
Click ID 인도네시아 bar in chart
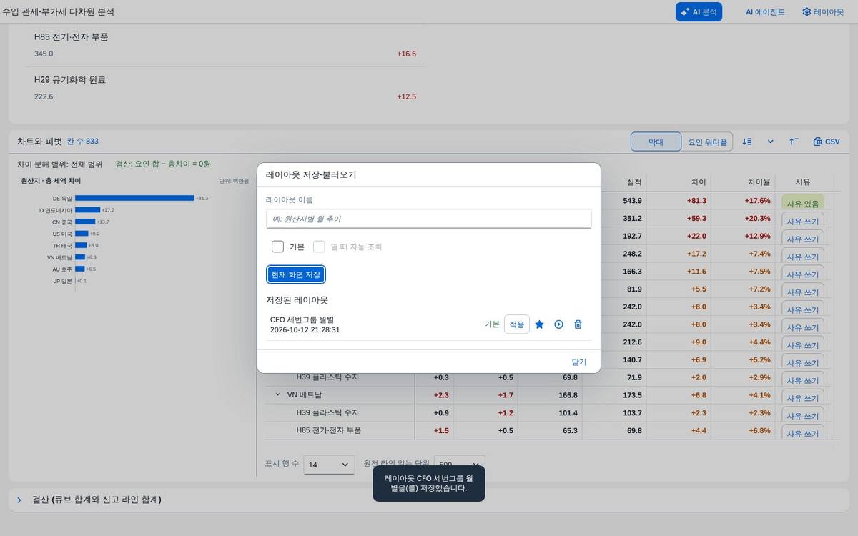(87, 210)
